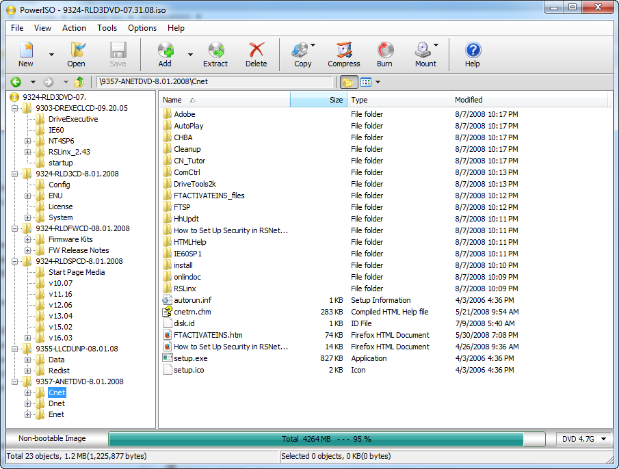
Task: Open the Copy button dropdown arrow
Action: (313, 45)
